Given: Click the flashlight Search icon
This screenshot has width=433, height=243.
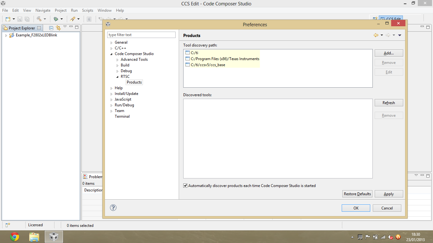Looking at the screenshot, I should [x=73, y=19].
